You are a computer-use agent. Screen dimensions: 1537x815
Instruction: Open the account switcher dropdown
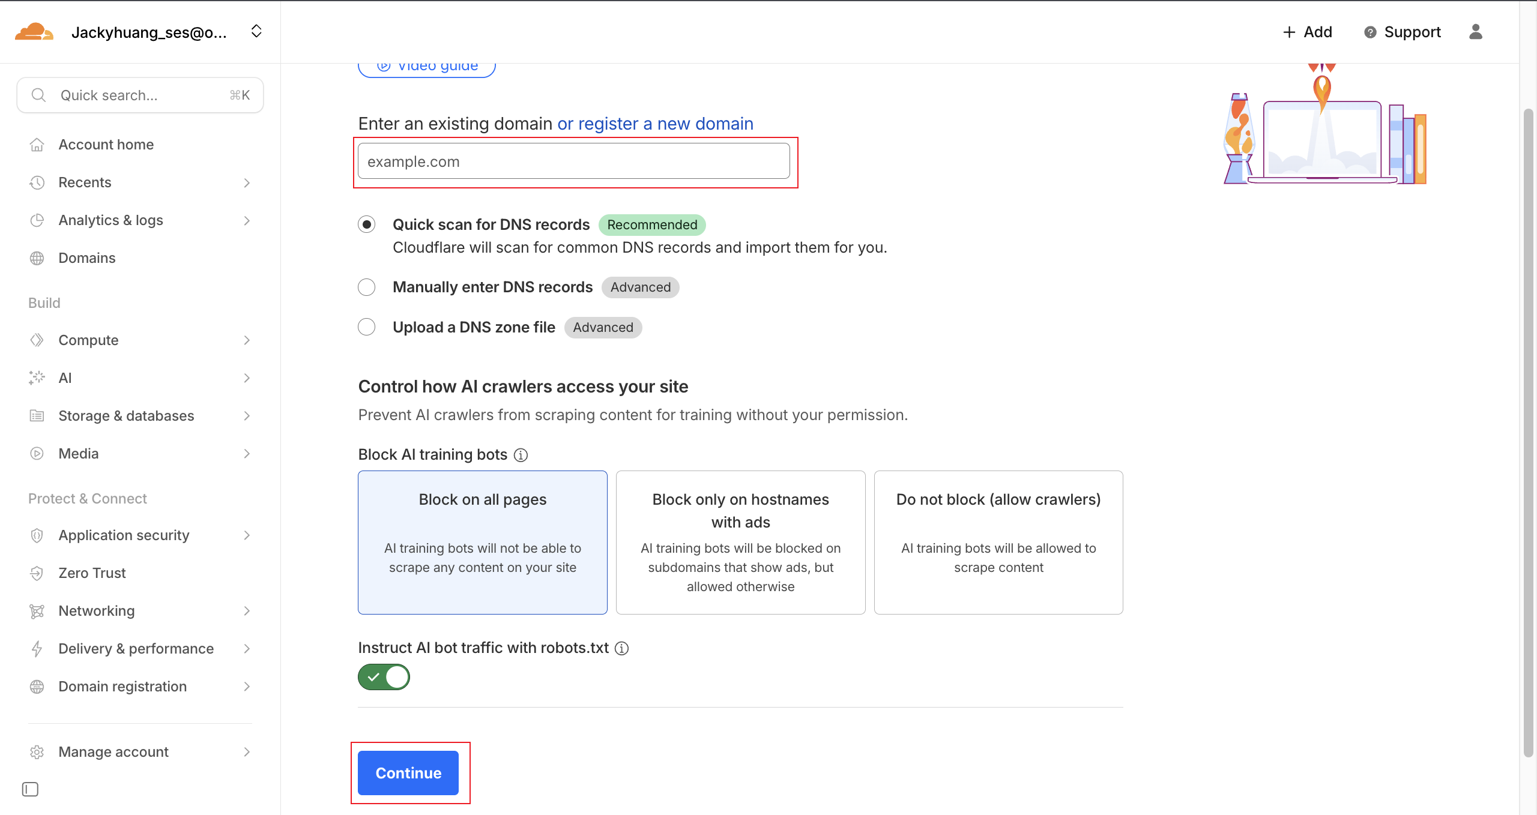[256, 31]
